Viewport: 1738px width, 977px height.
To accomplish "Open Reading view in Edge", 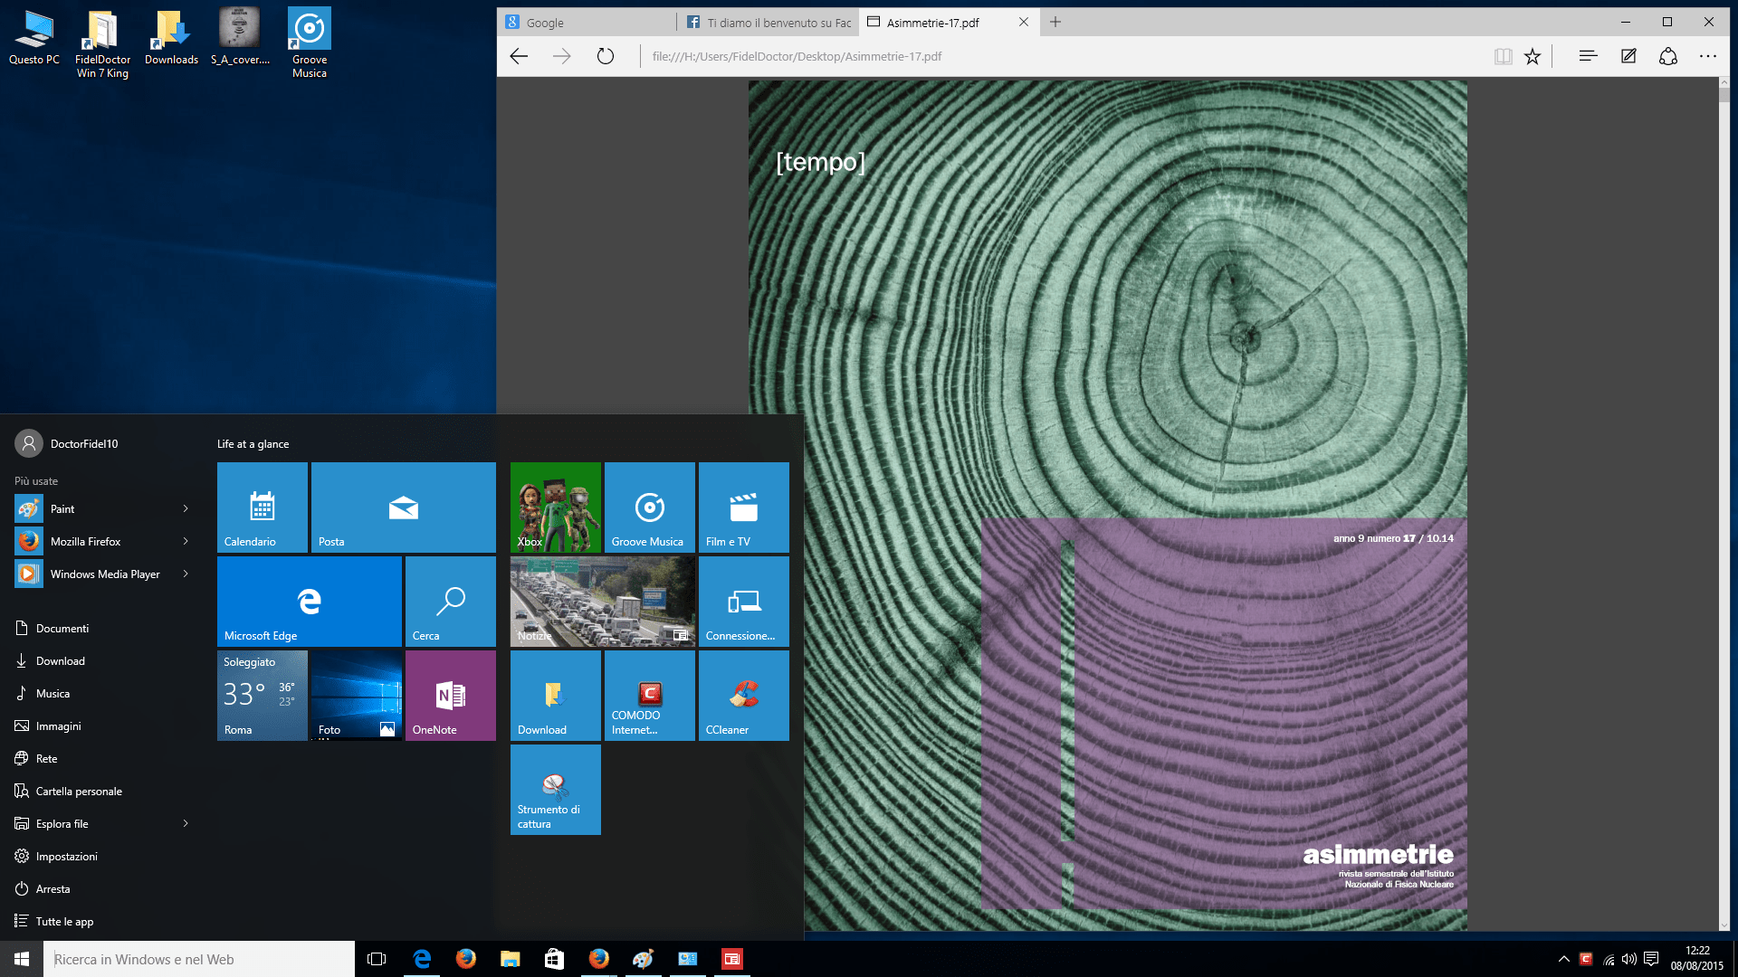I will (1504, 56).
